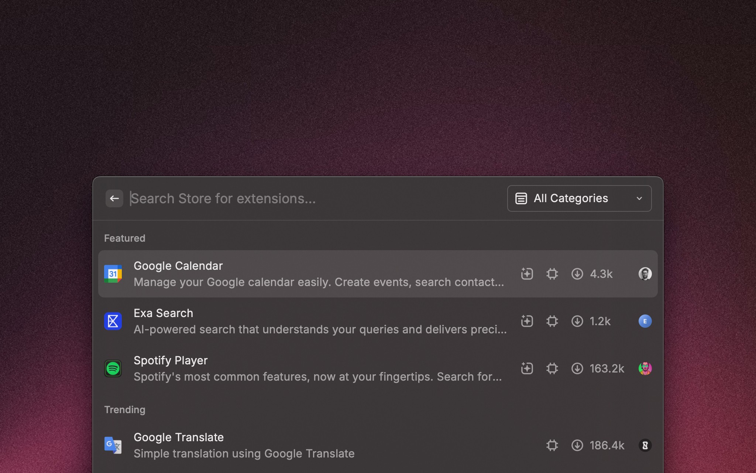Click the download icon beside 163.2k
This screenshot has width=756, height=473.
pyautogui.click(x=577, y=368)
